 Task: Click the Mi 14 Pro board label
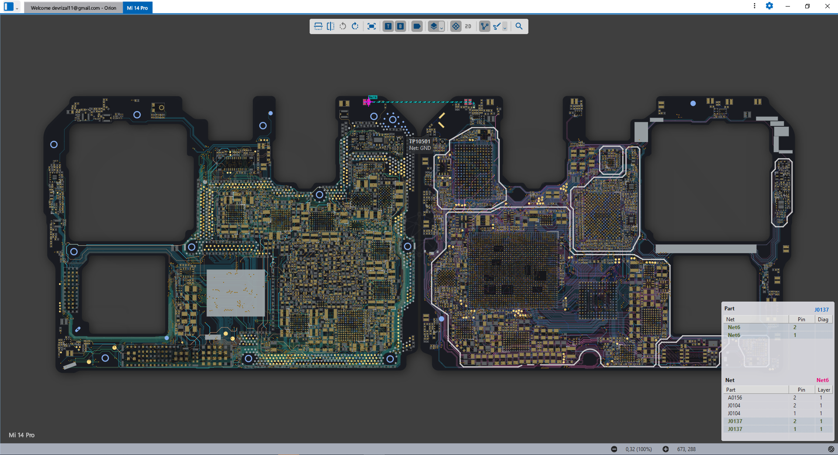pos(22,435)
